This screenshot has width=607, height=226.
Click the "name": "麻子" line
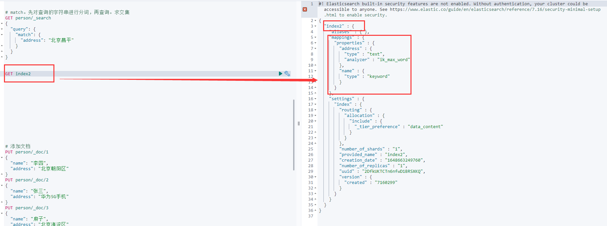tap(29, 219)
